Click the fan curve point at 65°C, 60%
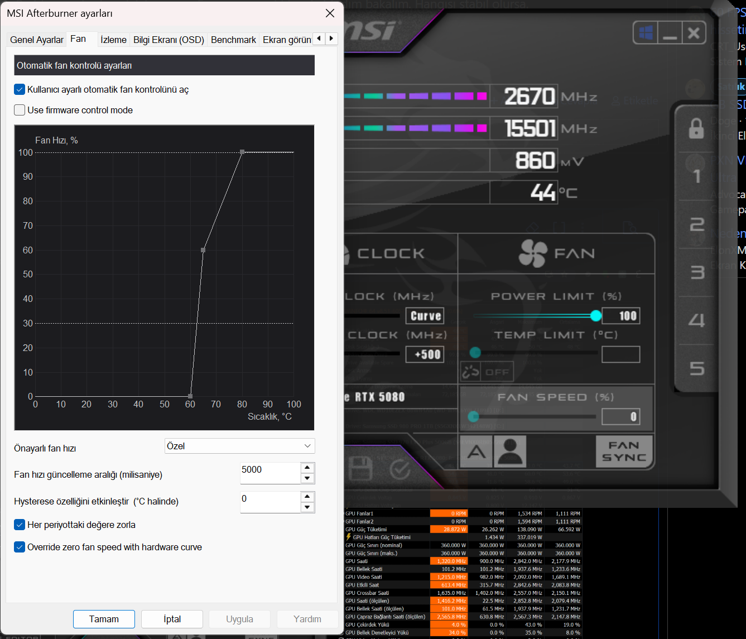Image resolution: width=746 pixels, height=639 pixels. point(203,250)
